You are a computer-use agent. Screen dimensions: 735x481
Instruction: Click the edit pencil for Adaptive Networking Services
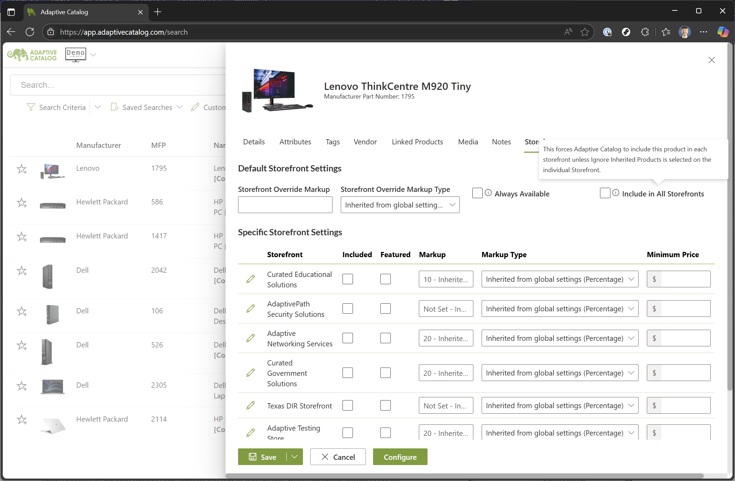point(251,338)
